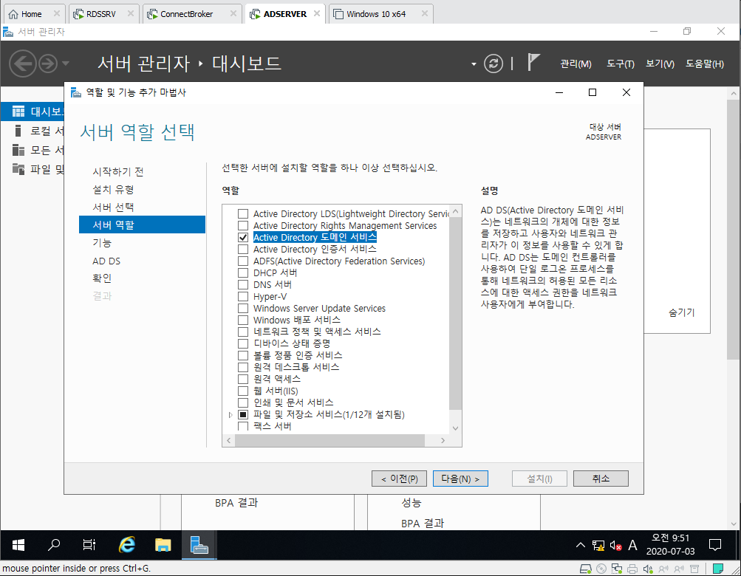Open the 도구(T) menu
741x576 pixels.
click(x=621, y=64)
